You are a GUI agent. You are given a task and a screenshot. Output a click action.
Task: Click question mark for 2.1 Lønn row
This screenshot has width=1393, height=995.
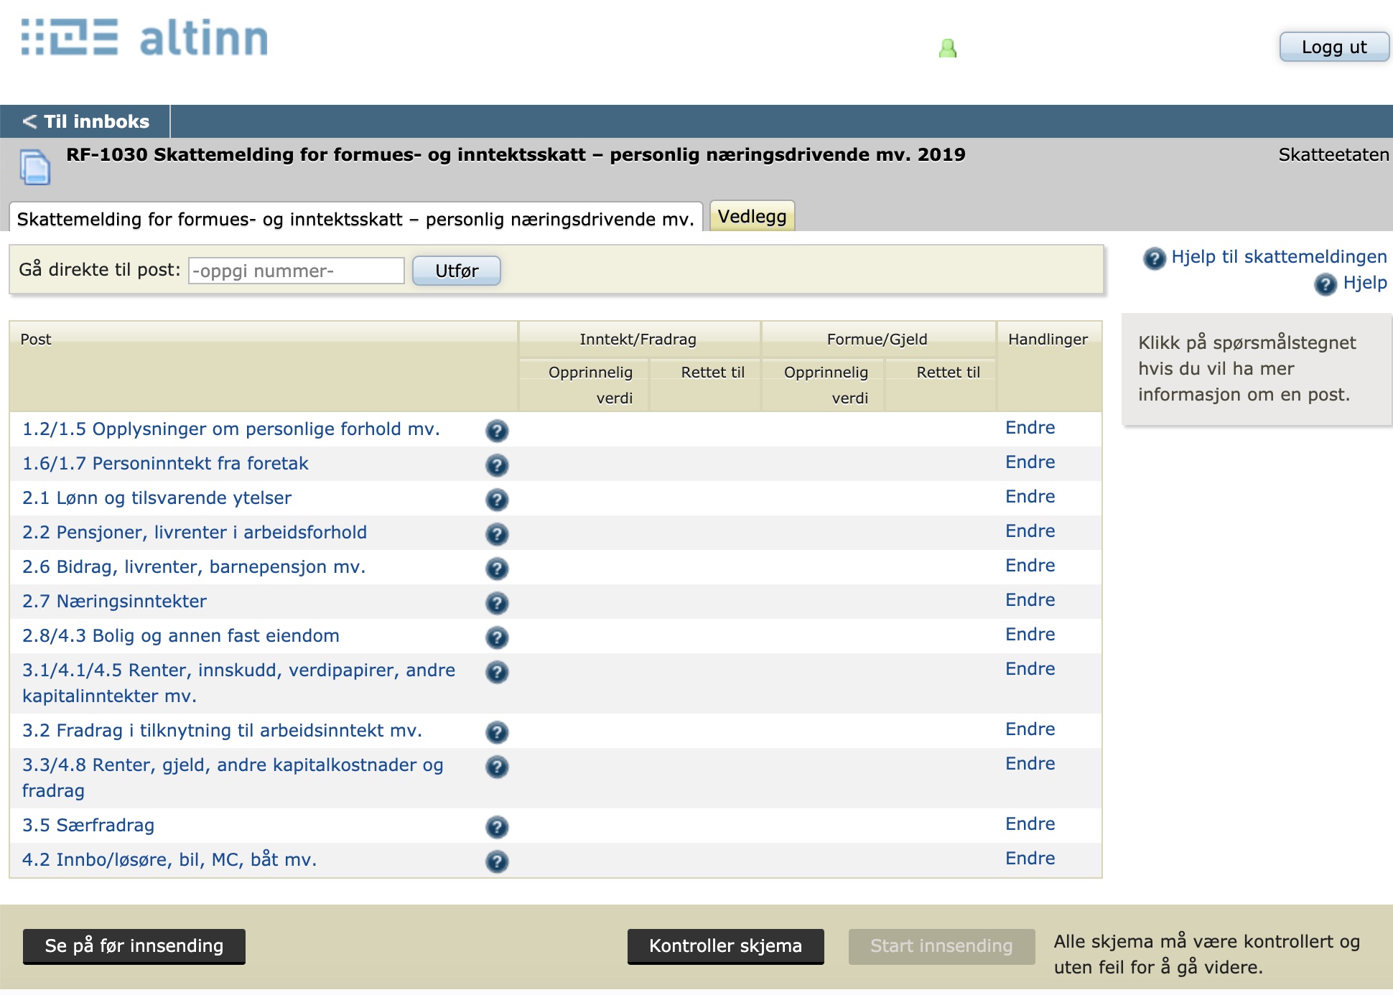point(497,499)
